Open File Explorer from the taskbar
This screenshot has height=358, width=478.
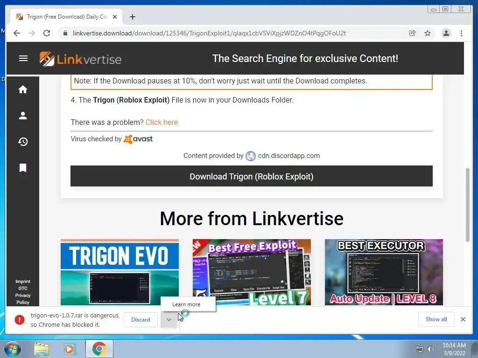click(x=42, y=349)
